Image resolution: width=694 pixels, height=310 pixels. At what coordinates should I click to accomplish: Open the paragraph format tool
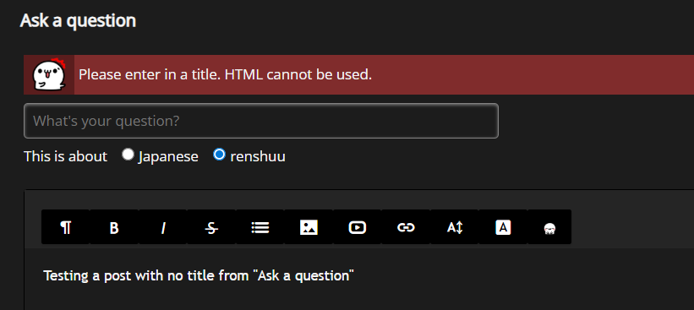pyautogui.click(x=65, y=227)
